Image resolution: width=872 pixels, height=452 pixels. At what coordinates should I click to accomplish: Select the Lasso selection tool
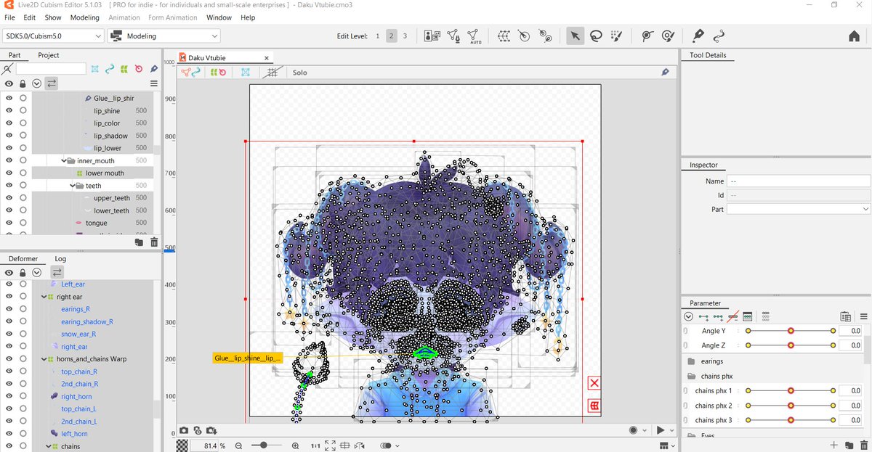click(596, 36)
